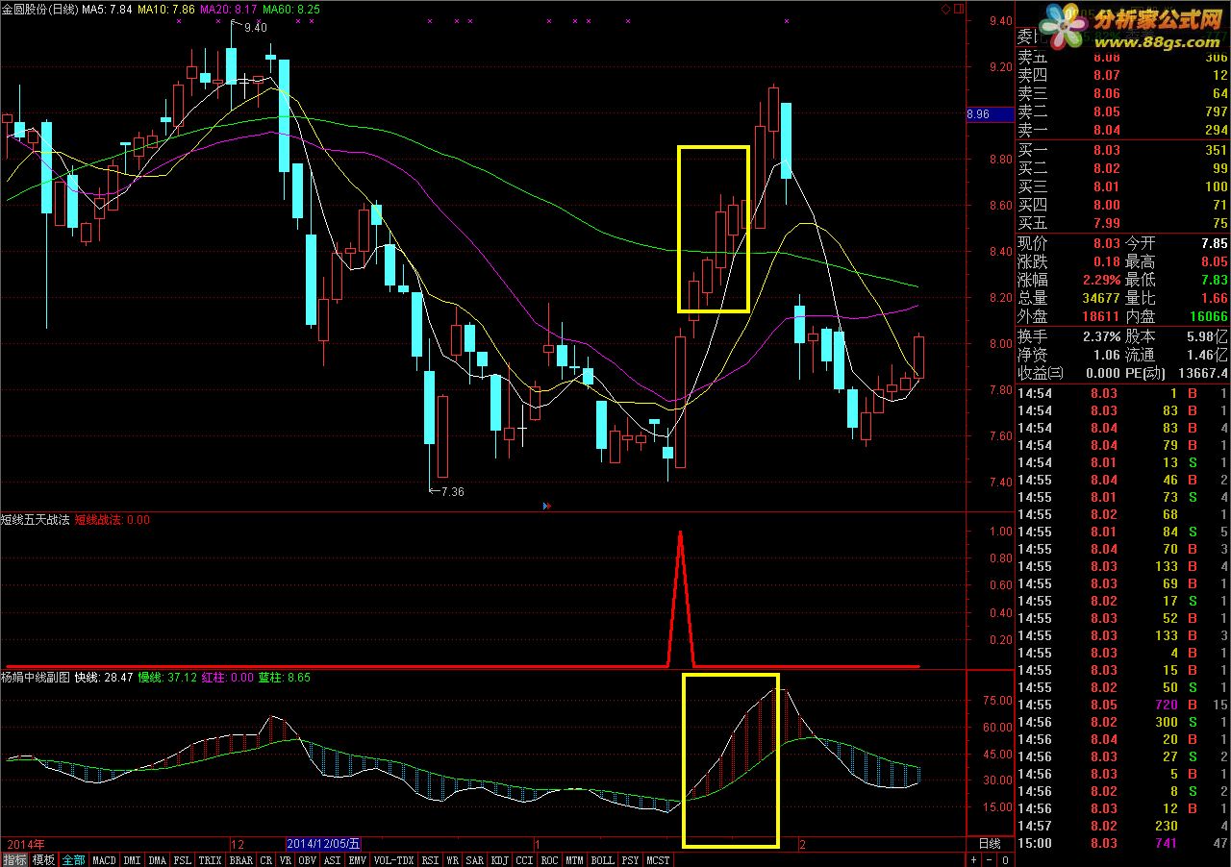
Task: Click the 短线五天战法 indicator title
Action: click(35, 520)
